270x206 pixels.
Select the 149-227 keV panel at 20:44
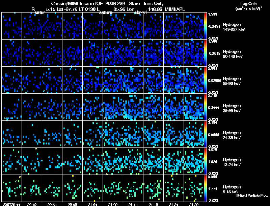click(11, 26)
